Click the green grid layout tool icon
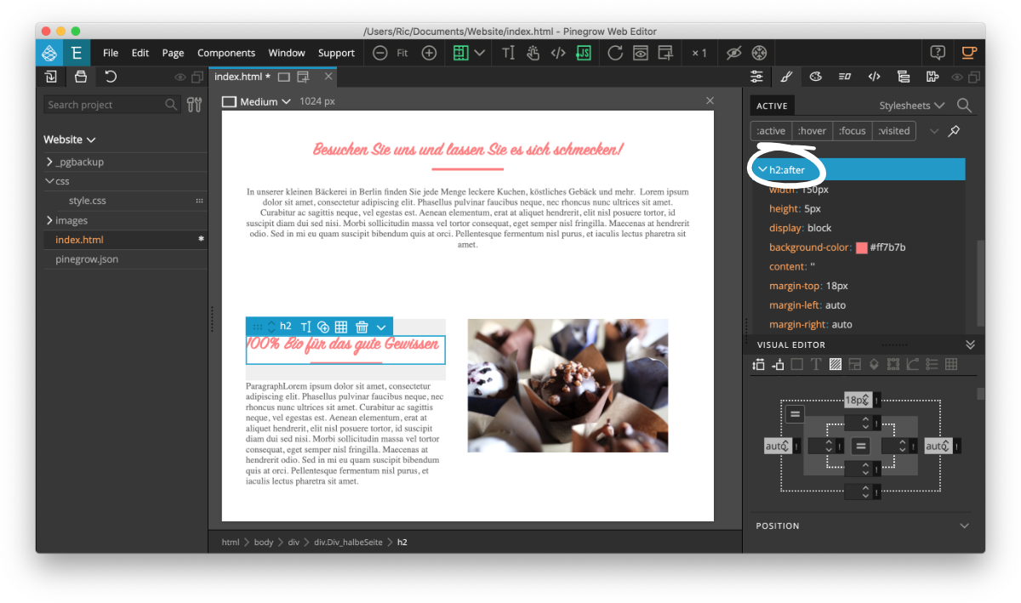The width and height of the screenshot is (1021, 603). tap(461, 53)
